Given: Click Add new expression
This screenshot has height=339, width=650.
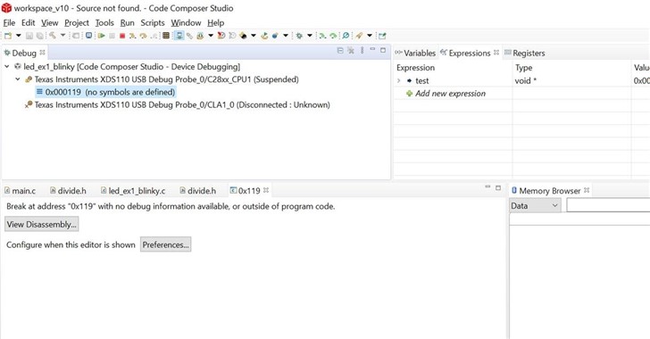Looking at the screenshot, I should point(450,94).
